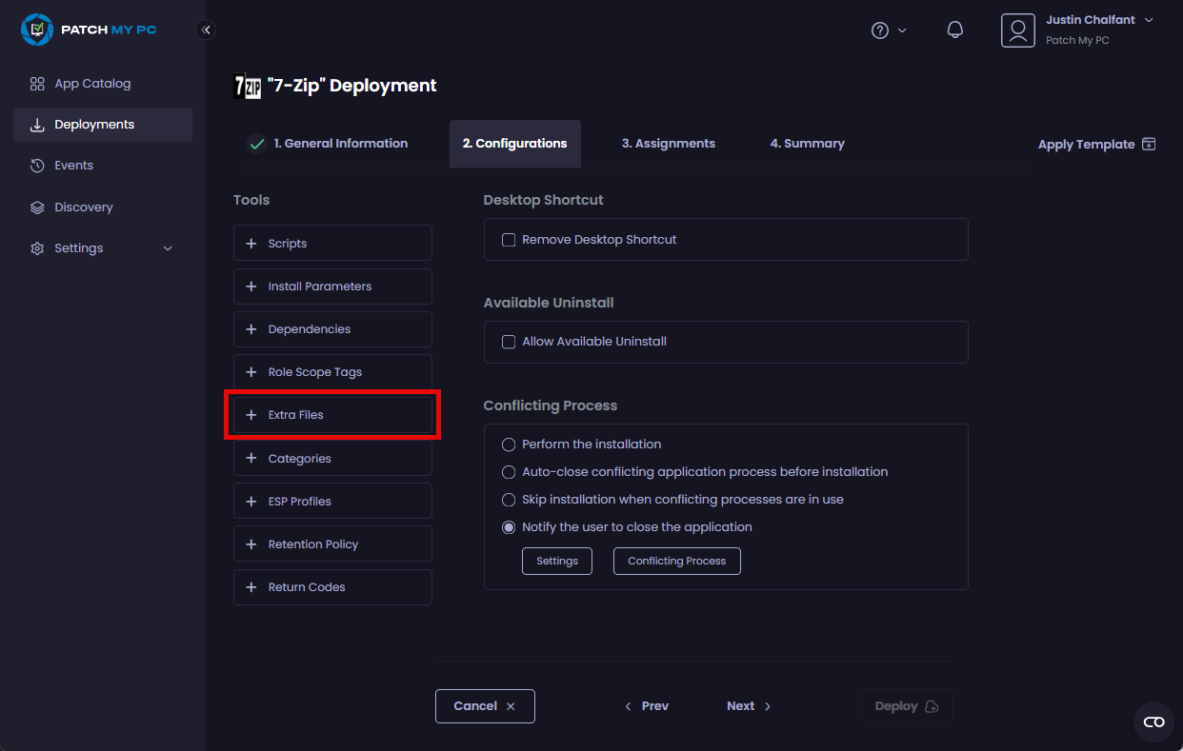
Task: Enable Remove Desktop Shortcut checkbox
Action: (x=509, y=240)
